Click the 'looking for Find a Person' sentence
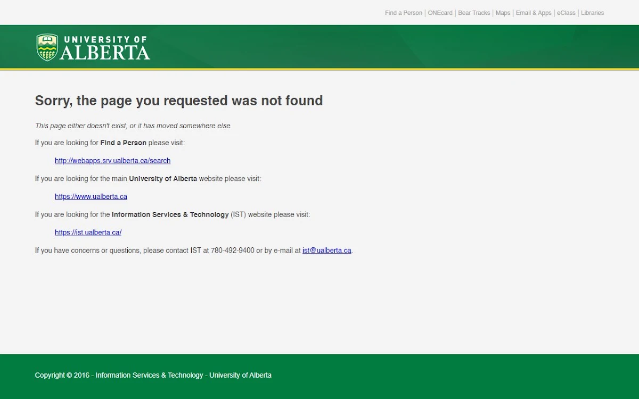The height and width of the screenshot is (399, 639). pos(110,143)
